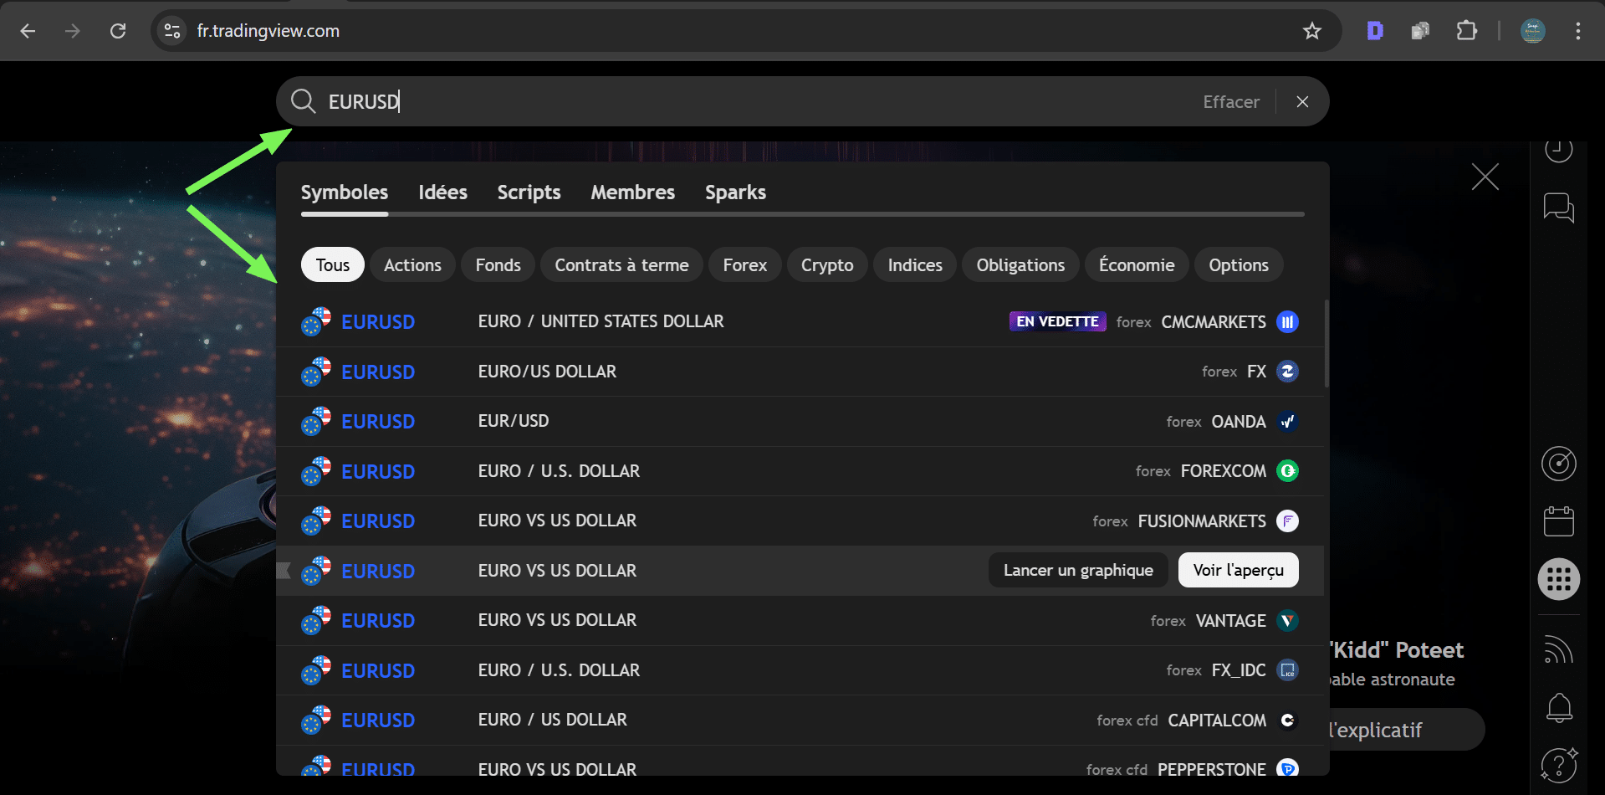Open the calendar icon in sidebar
This screenshot has height=795, width=1605.
pos(1558,521)
